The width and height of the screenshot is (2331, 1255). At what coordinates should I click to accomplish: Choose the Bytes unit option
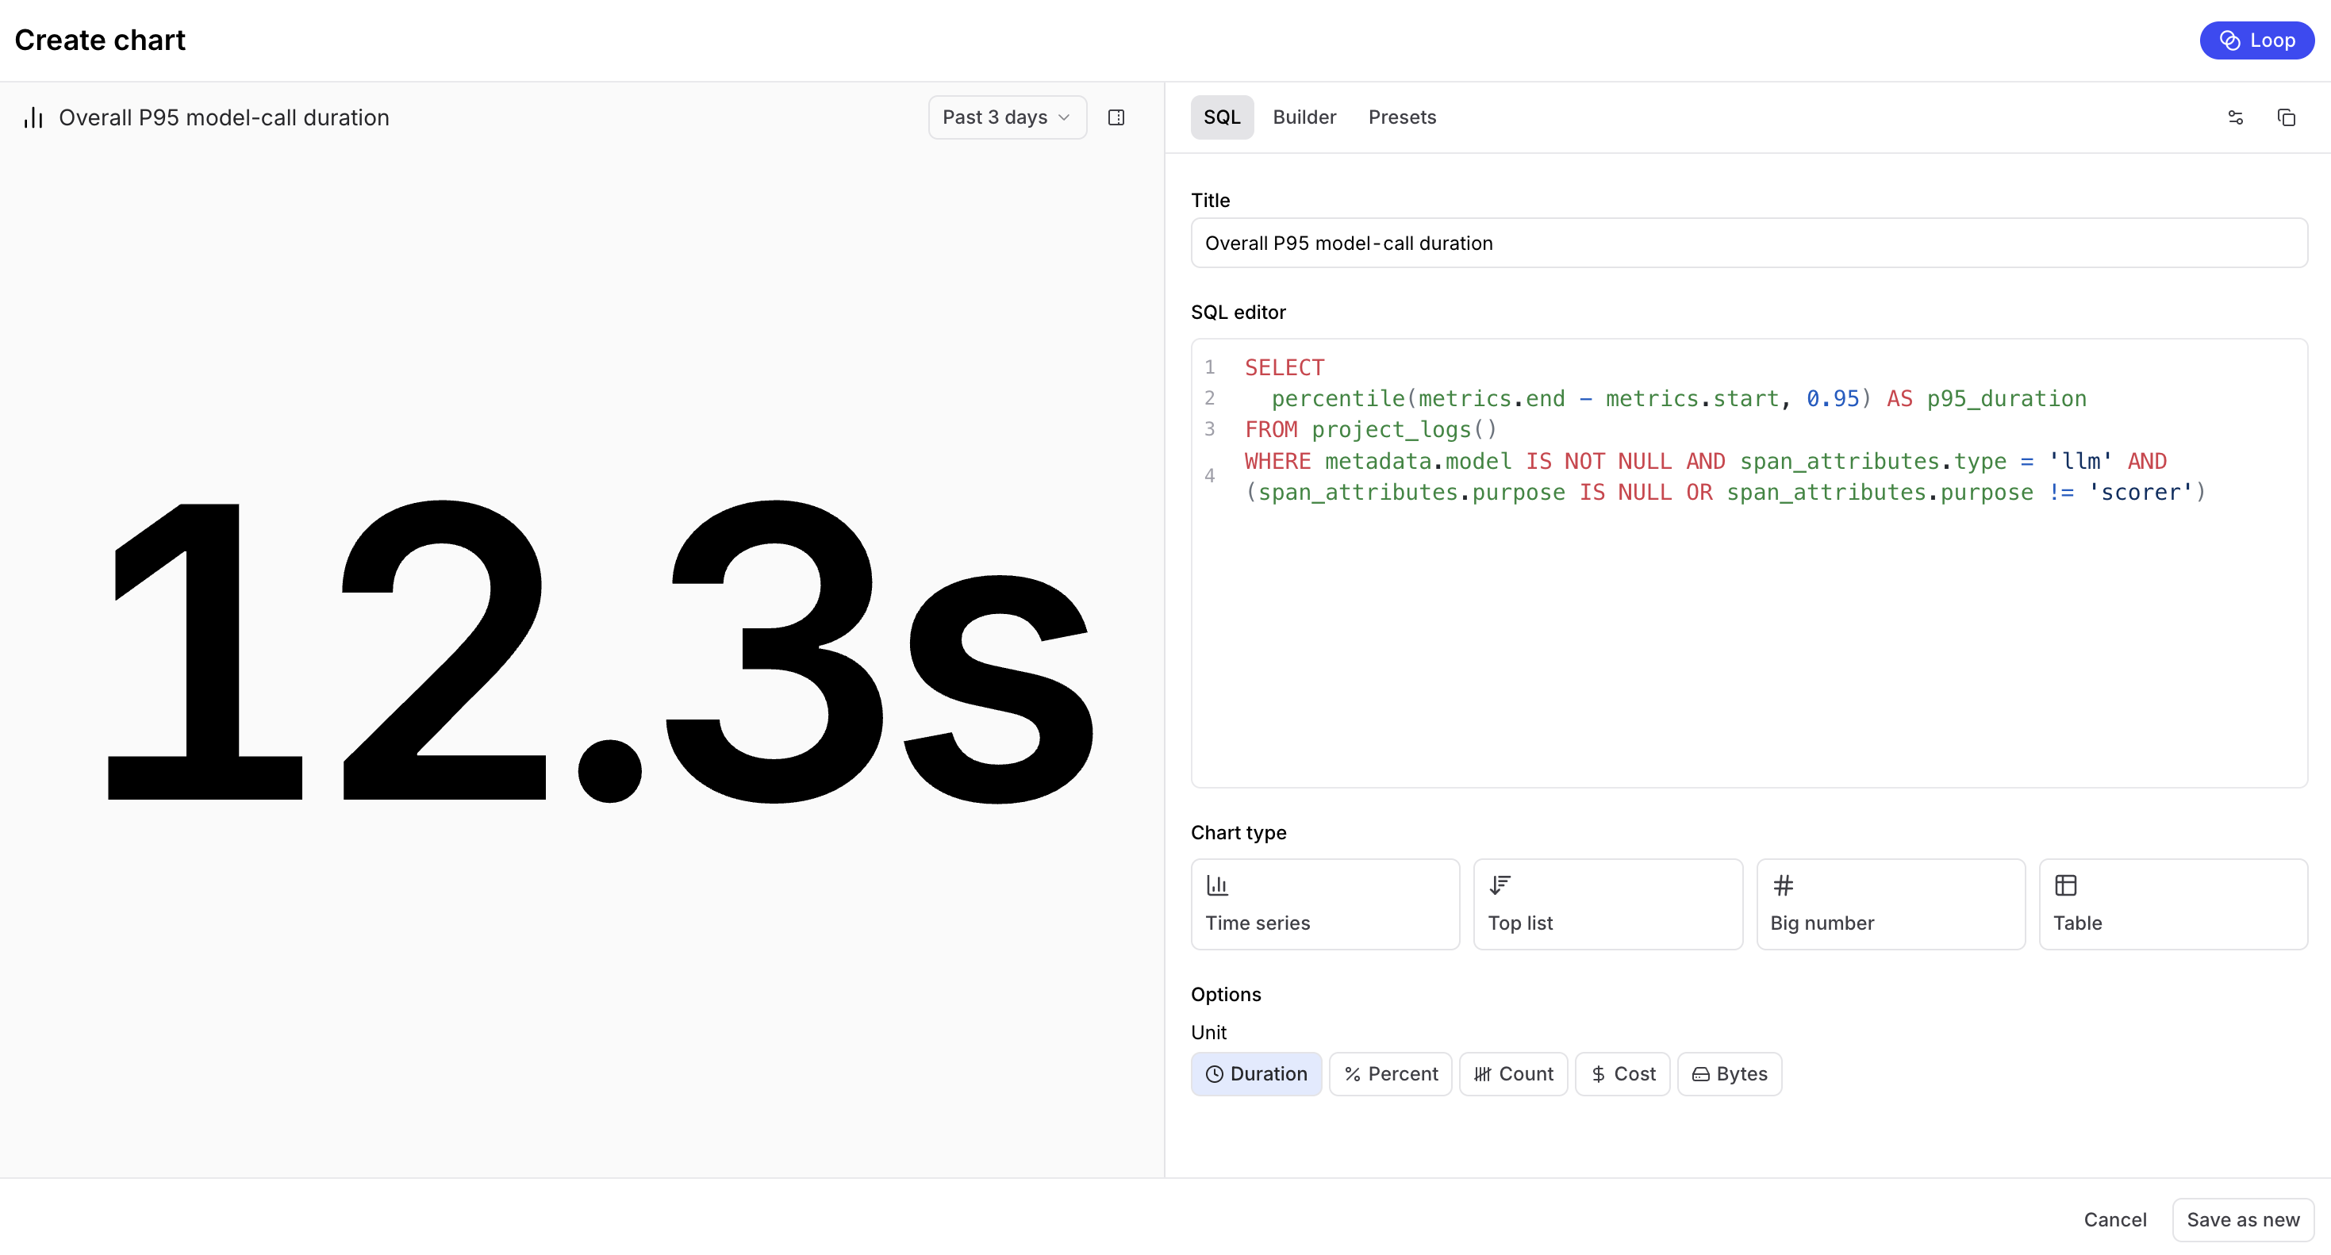[x=1730, y=1074]
